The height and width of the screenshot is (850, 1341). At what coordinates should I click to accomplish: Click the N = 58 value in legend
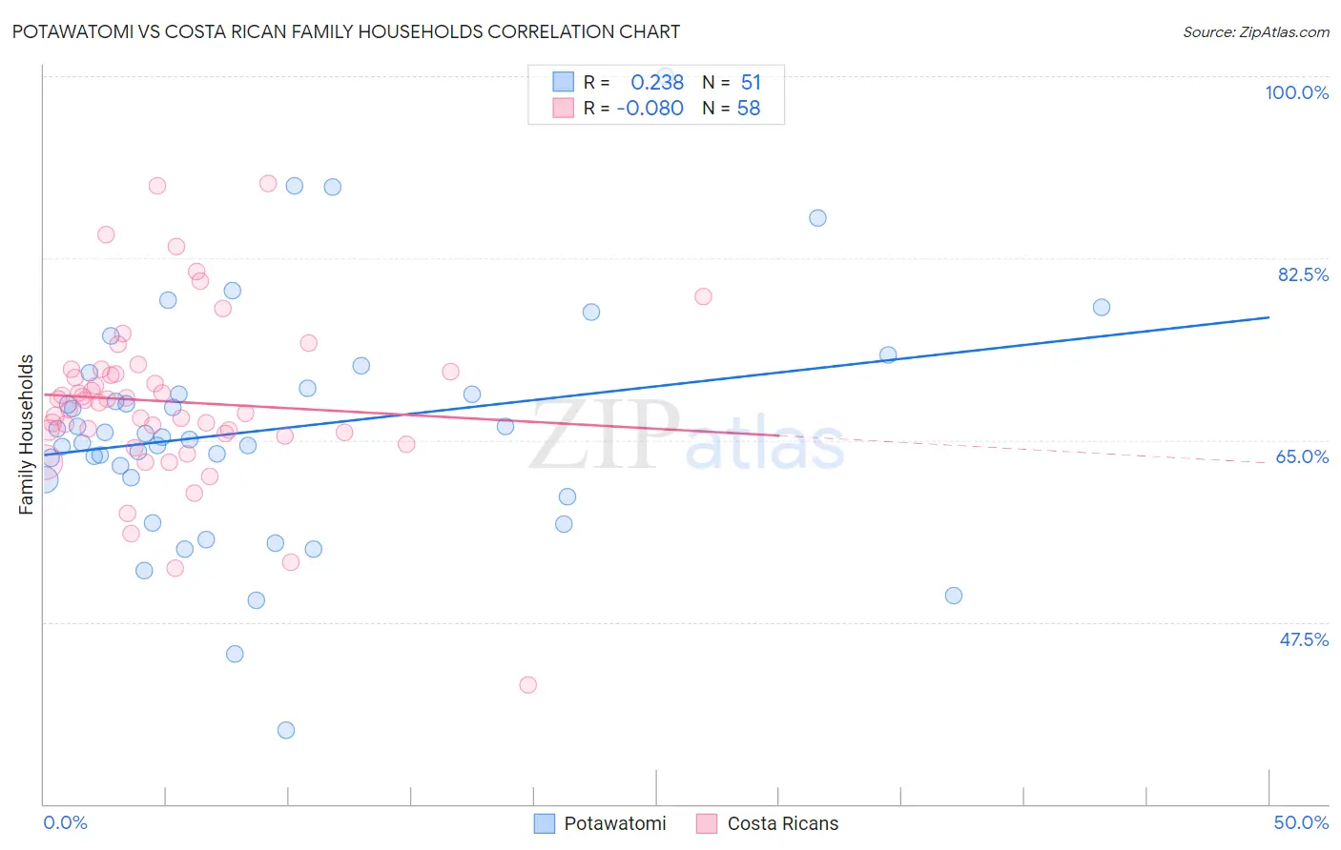pyautogui.click(x=732, y=108)
